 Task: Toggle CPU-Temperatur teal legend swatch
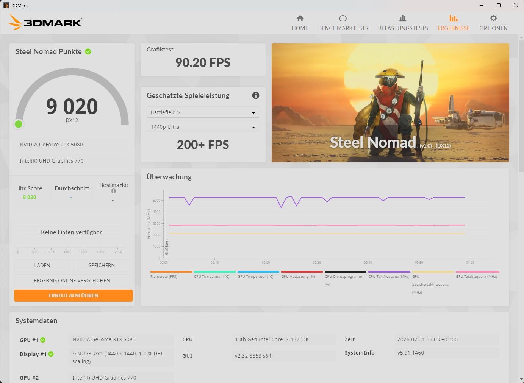tap(215, 272)
